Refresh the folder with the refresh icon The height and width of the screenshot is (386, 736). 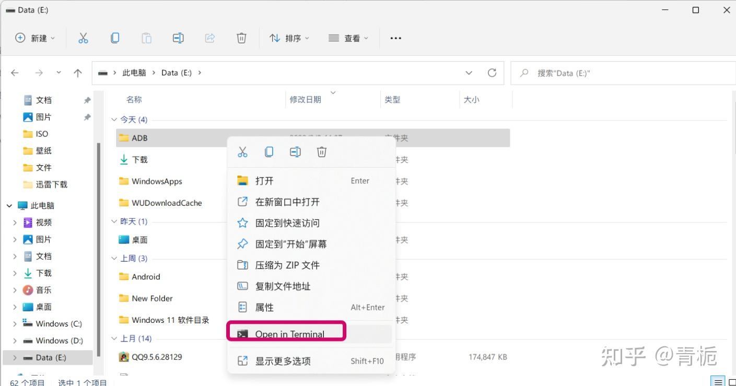[x=492, y=73]
